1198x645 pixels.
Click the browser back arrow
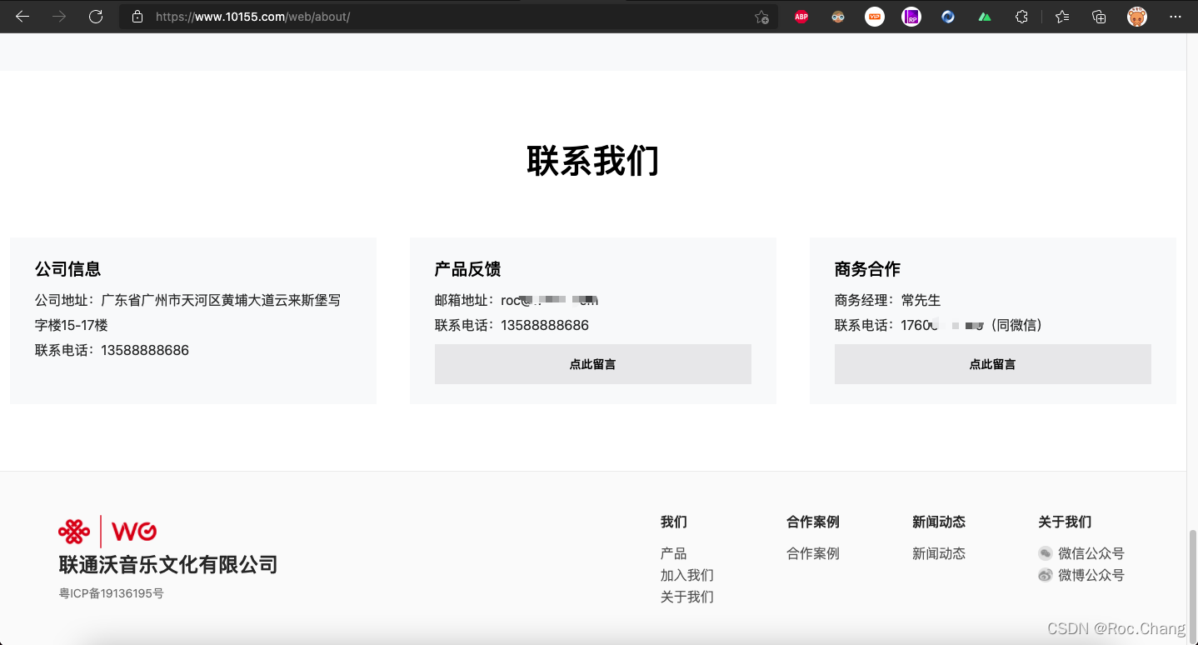(x=22, y=17)
